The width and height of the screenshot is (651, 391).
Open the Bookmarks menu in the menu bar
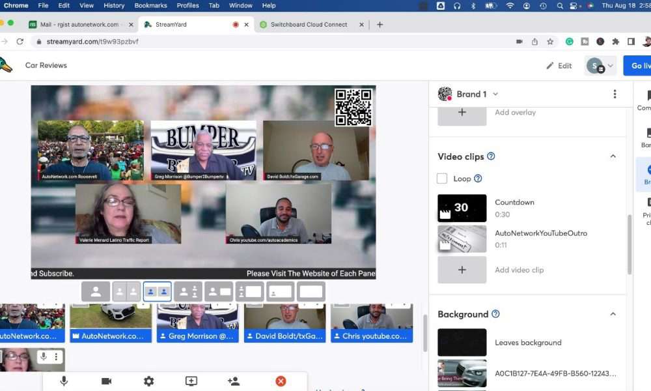(151, 5)
